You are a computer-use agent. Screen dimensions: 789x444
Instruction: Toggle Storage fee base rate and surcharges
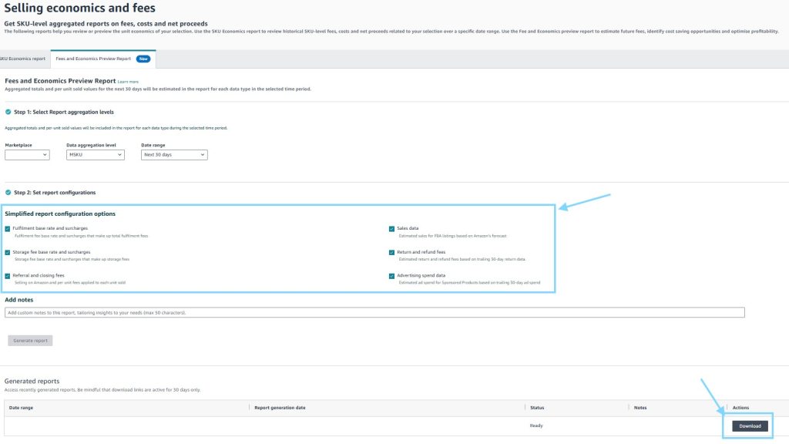(x=8, y=252)
